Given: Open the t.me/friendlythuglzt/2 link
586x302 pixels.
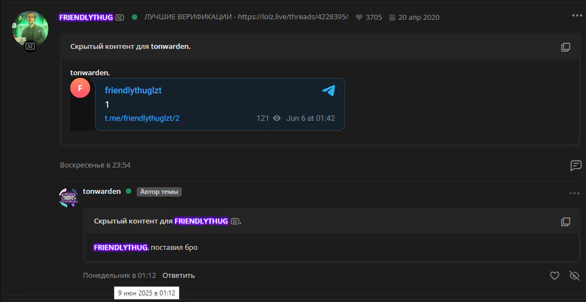Looking at the screenshot, I should [142, 118].
